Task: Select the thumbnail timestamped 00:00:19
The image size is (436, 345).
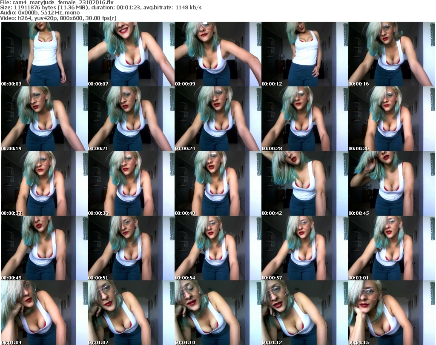Action: pos(44,119)
